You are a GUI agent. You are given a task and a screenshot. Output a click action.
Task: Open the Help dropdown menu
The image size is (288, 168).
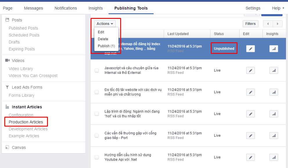coord(278,8)
